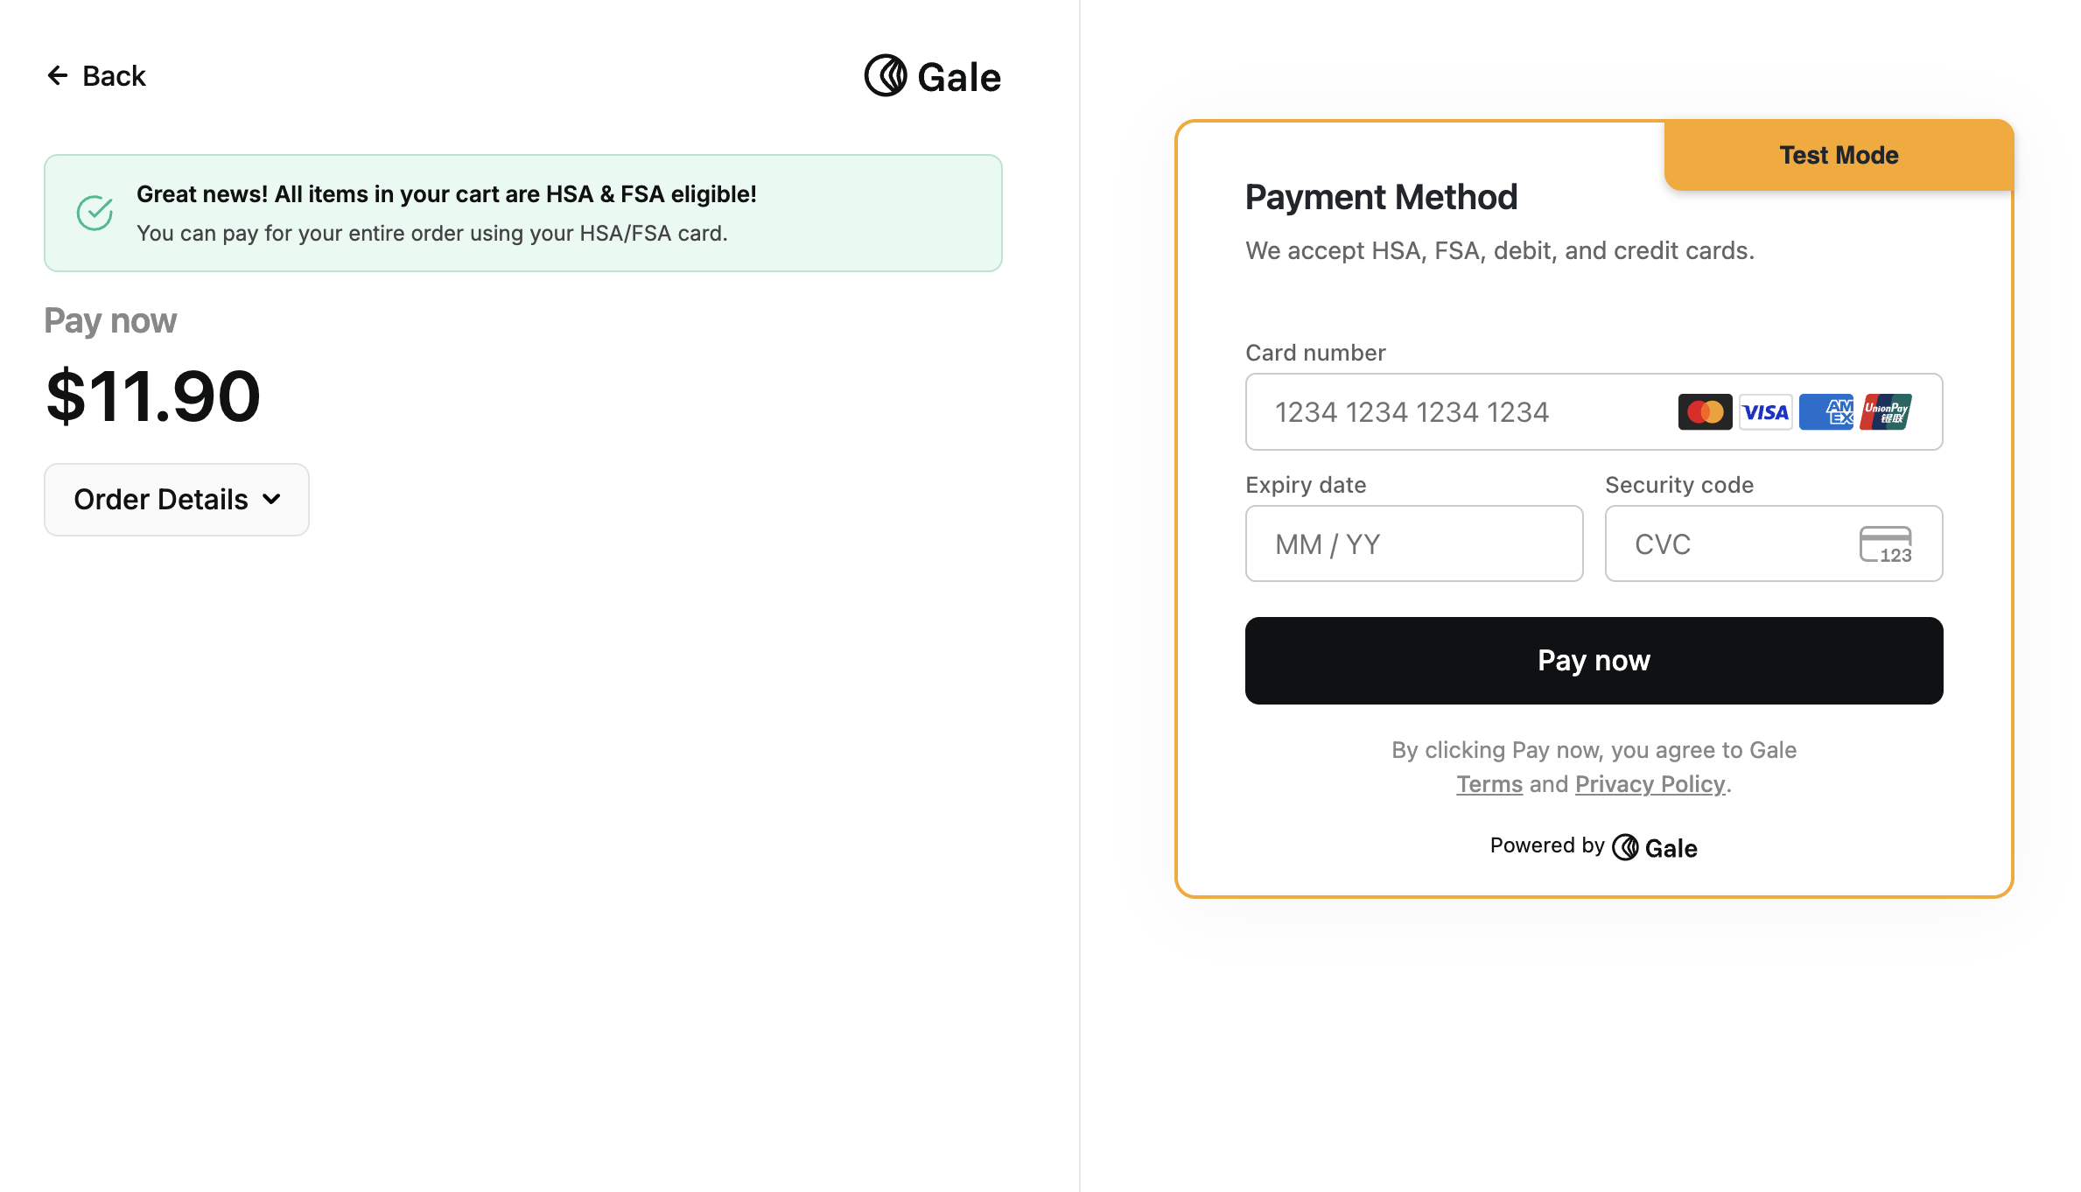
Task: Focus the Security code CVC field
Action: pos(1774,544)
